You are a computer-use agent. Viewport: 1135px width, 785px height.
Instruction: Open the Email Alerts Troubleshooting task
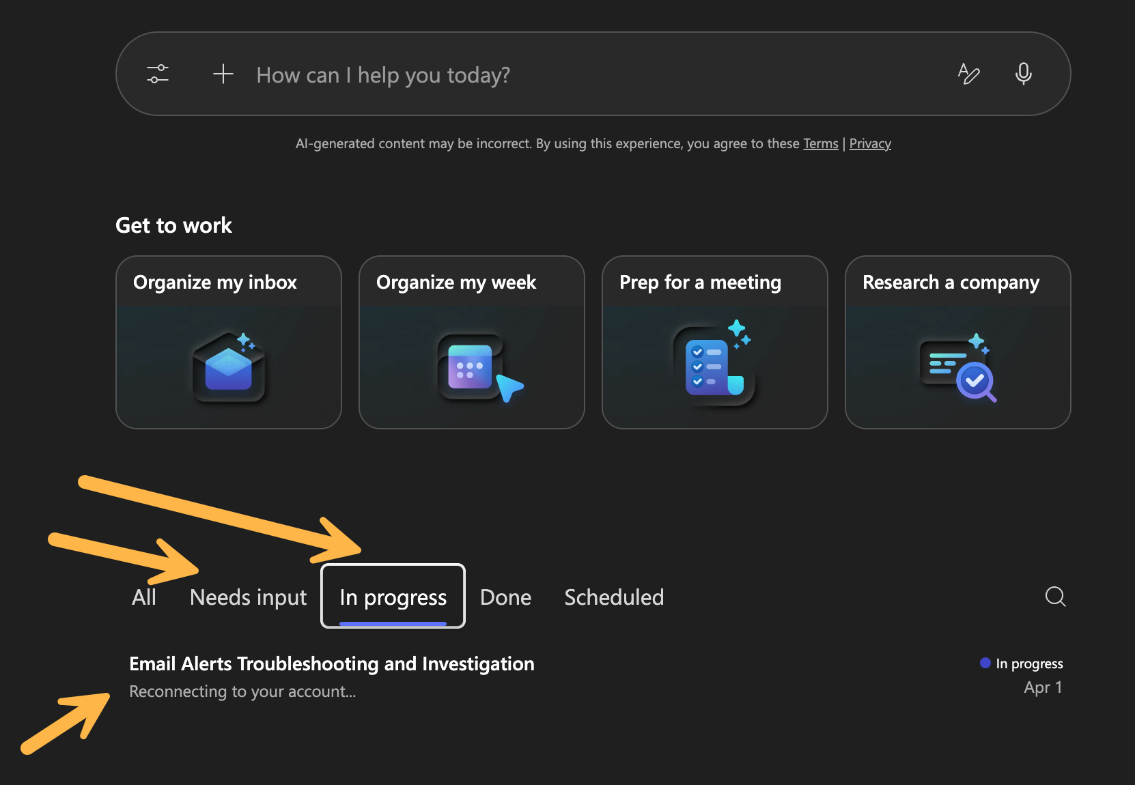pos(332,663)
